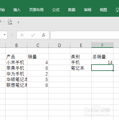This screenshot has width=119, height=120.
Task: Click the 苹果手机 sales value 8
Action: (x=38, y=68)
